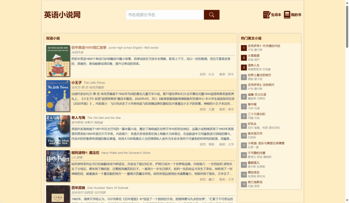Viewport: 349px width, 203px height.
Task: Click author name J.K.罗琳
Action: pyautogui.click(x=77, y=157)
